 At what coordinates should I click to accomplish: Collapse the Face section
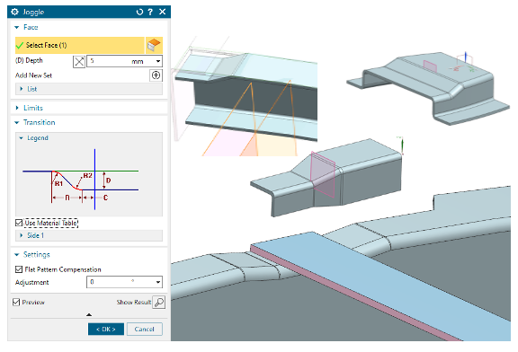(x=17, y=27)
